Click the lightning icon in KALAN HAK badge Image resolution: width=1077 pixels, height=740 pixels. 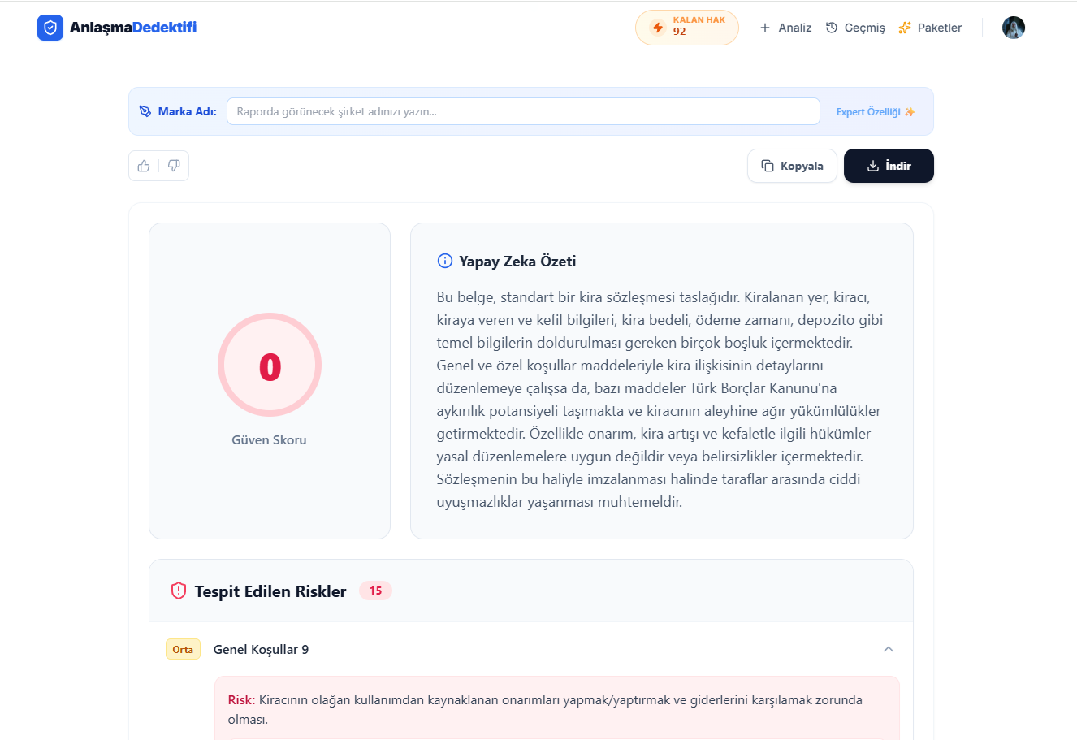(x=657, y=27)
